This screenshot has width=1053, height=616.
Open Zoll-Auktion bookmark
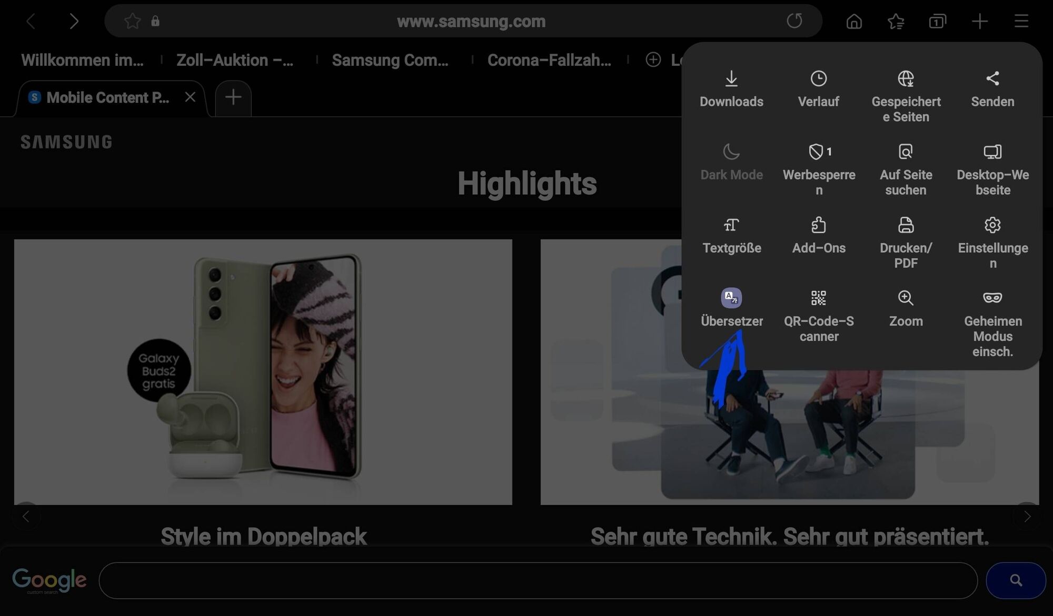pos(235,60)
